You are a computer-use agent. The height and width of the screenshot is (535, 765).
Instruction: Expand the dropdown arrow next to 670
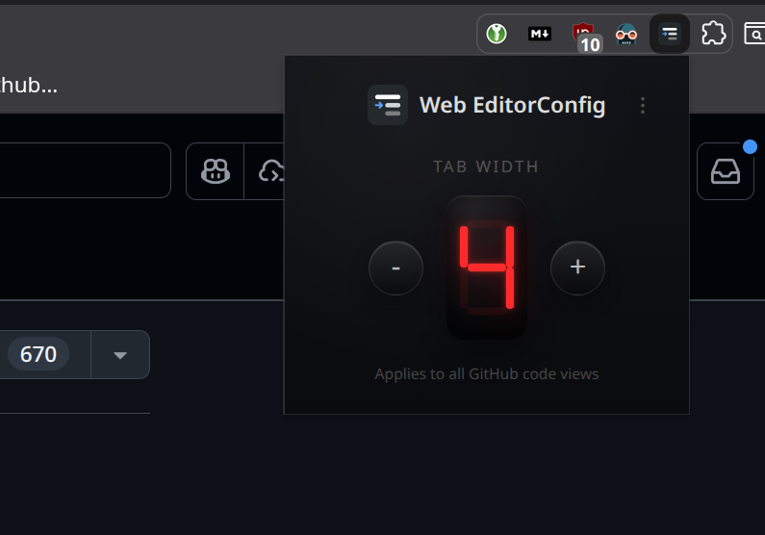120,354
